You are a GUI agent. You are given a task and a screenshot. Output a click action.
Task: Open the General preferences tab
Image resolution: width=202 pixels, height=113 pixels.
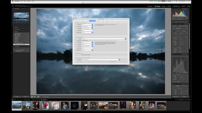coord(83,21)
